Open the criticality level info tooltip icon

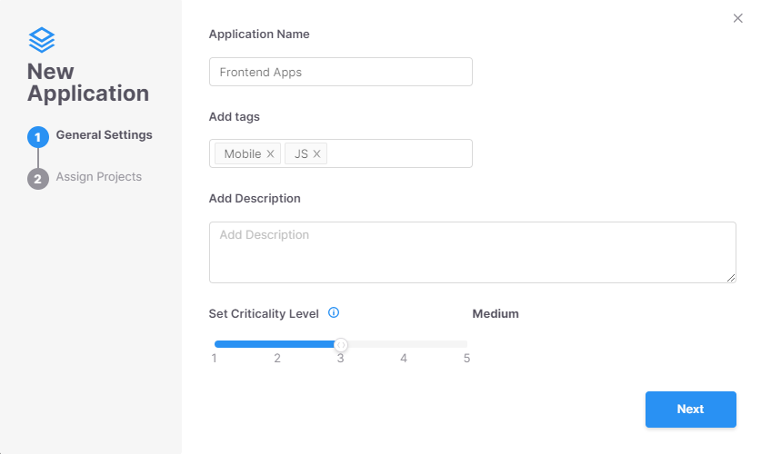pyautogui.click(x=334, y=312)
